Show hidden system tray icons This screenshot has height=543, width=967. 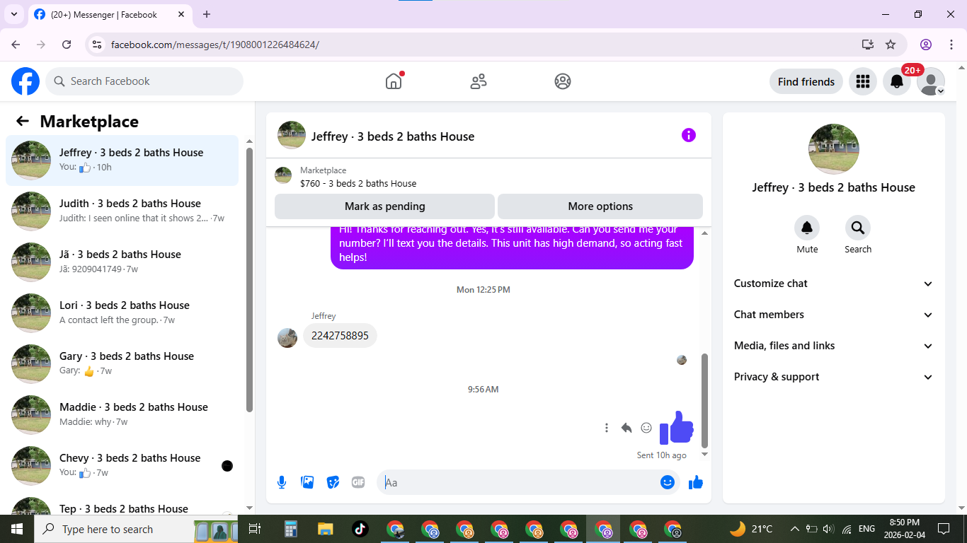pyautogui.click(x=794, y=529)
